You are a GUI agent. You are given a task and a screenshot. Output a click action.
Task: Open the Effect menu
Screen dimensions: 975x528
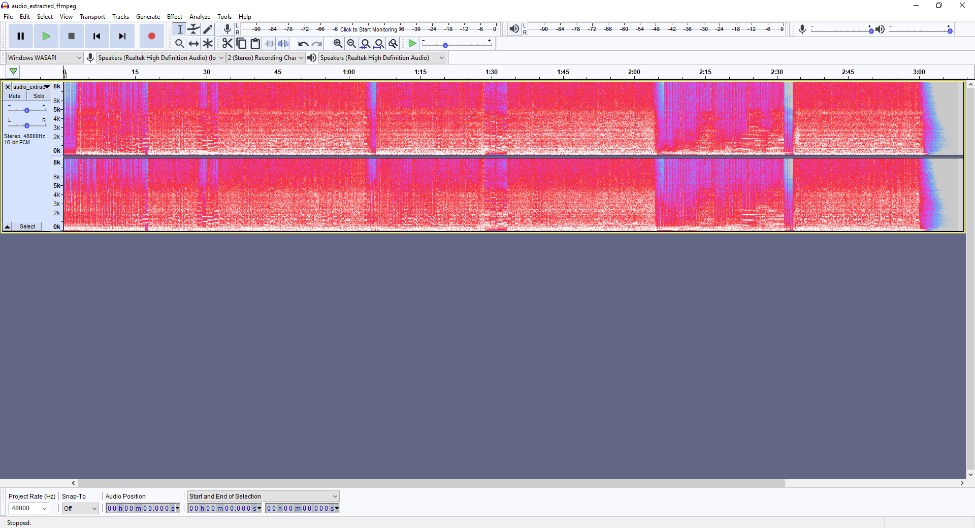pos(174,17)
